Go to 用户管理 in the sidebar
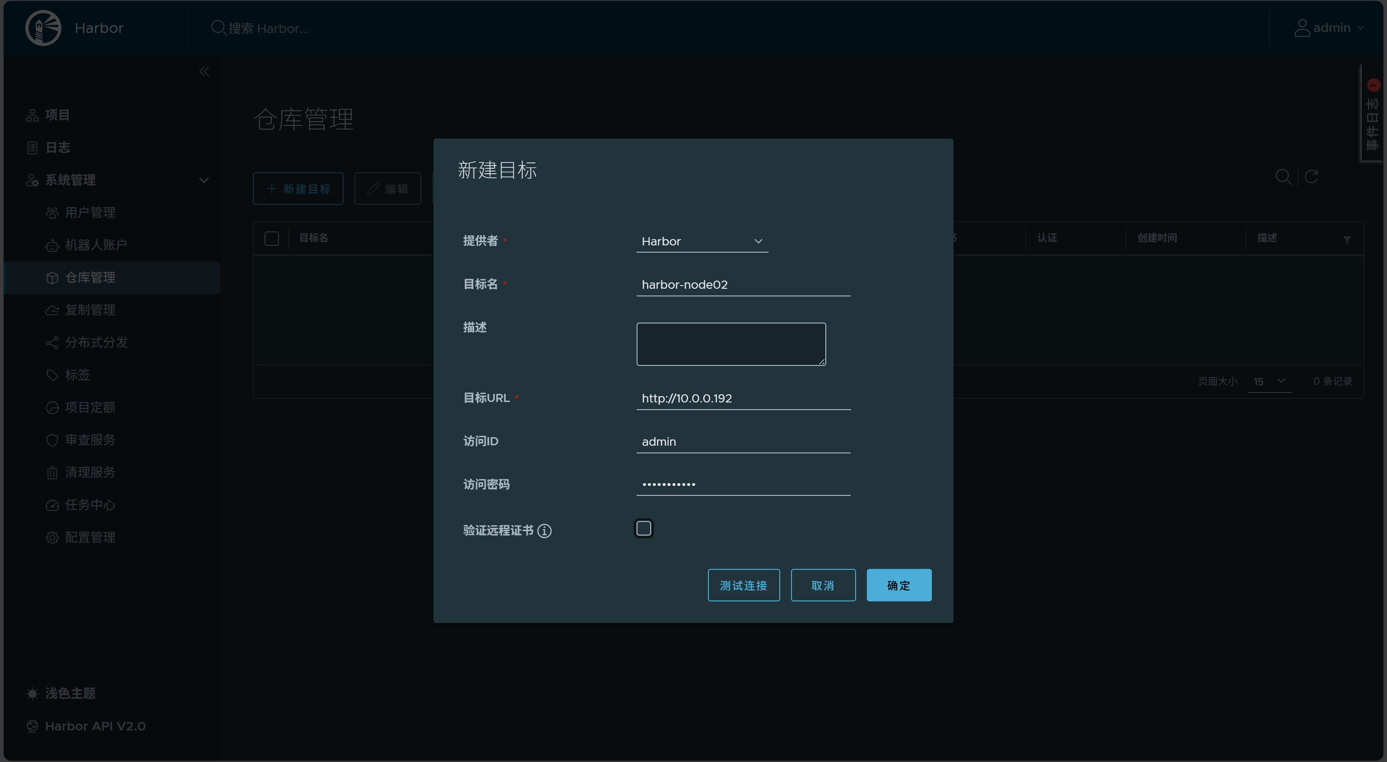The image size is (1387, 762). pos(90,212)
